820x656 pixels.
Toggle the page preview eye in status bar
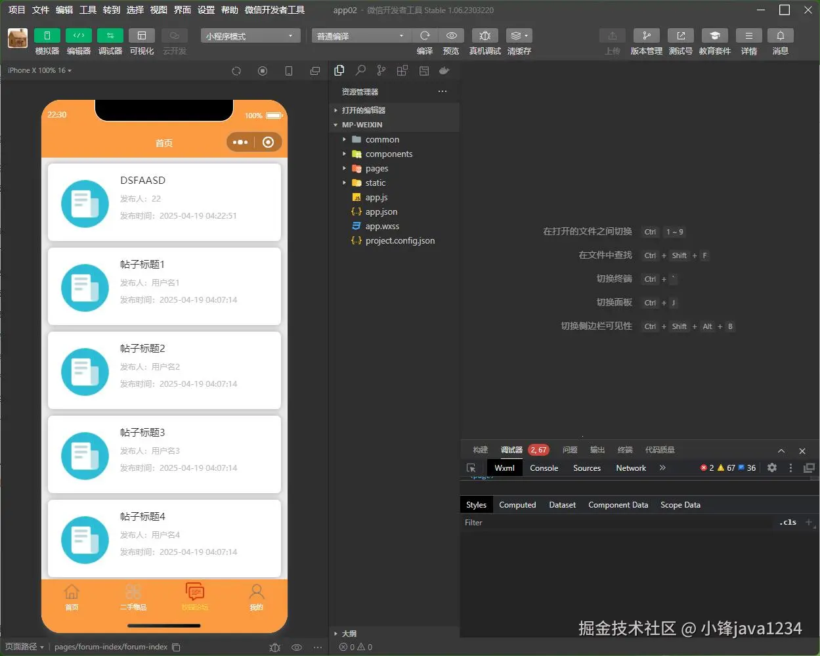tap(297, 647)
